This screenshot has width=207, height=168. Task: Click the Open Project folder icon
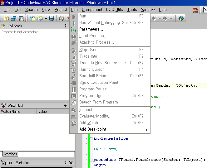tap(40, 19)
